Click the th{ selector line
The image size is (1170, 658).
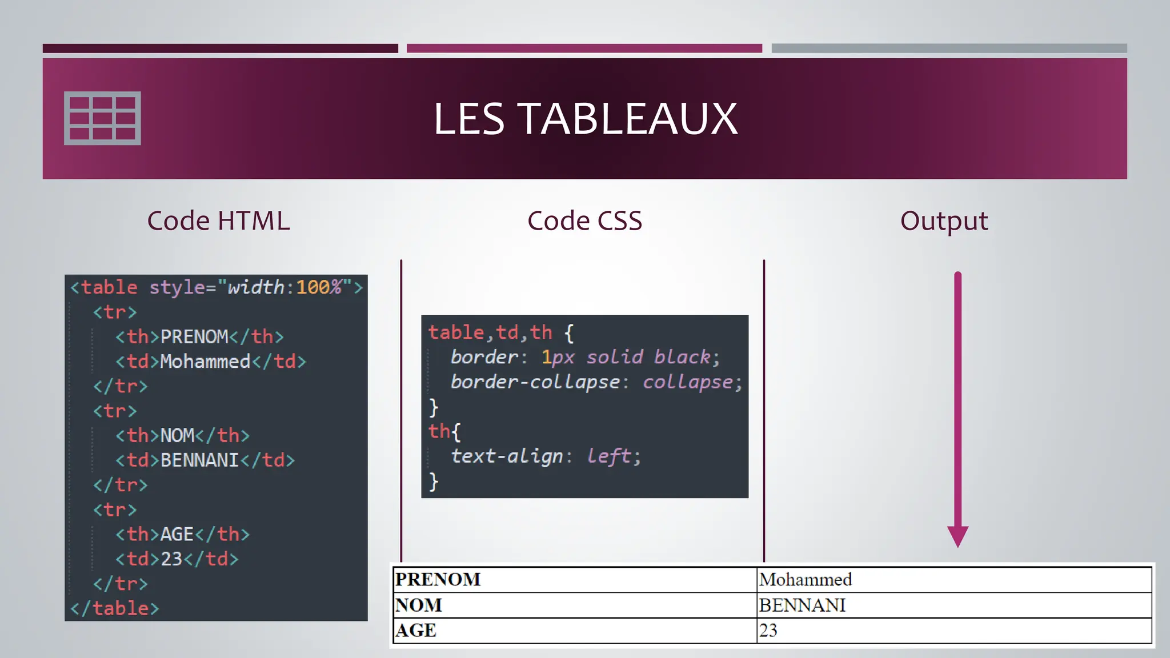[x=444, y=432]
